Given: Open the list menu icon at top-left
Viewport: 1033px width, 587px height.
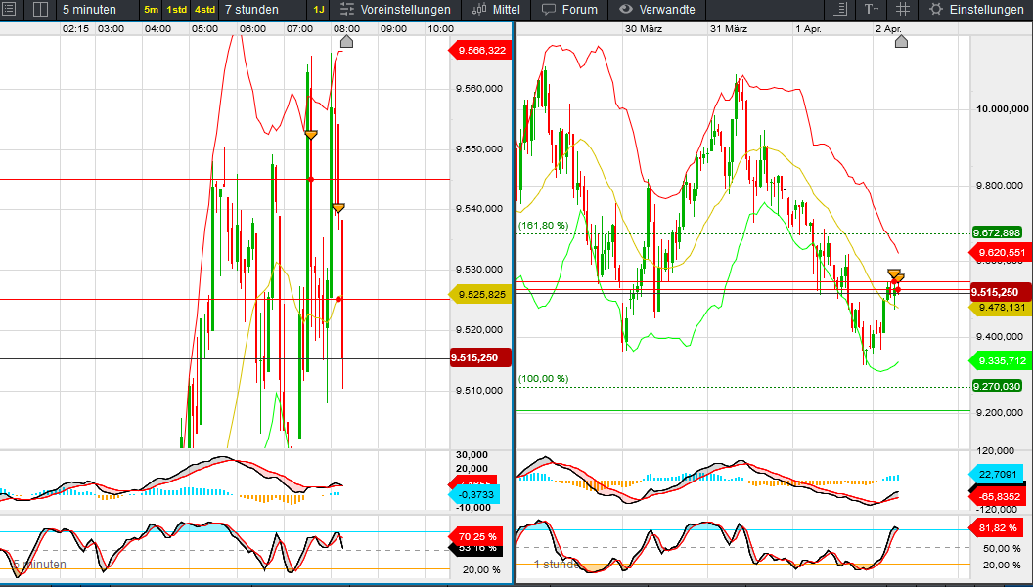Looking at the screenshot, I should click(9, 9).
